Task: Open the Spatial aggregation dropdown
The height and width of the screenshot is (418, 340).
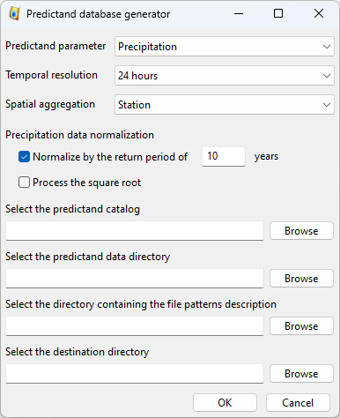Action: point(225,105)
